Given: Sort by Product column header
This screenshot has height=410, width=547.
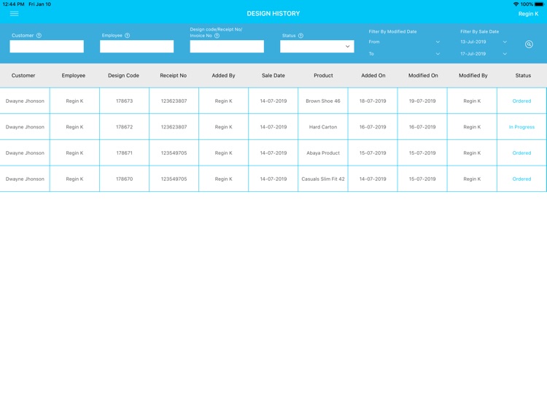Looking at the screenshot, I should tap(323, 75).
